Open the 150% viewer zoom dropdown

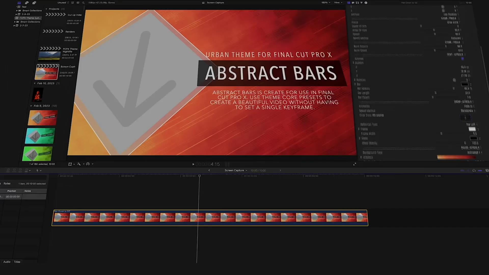click(326, 3)
